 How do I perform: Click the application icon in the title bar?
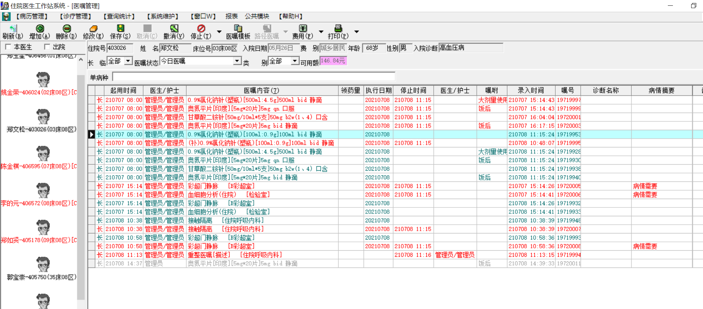tap(5, 5)
